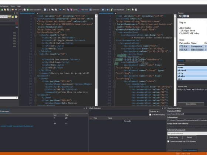This screenshot has height=155, width=207.
Task: Collapse the xs:restriction base fold marker near enumerations
Action: (114, 87)
